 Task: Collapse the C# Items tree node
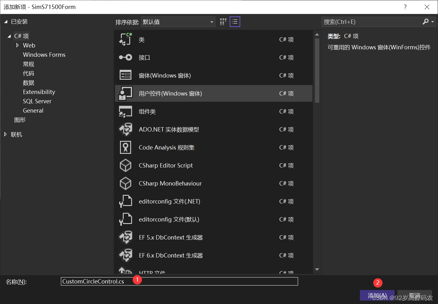click(9, 36)
